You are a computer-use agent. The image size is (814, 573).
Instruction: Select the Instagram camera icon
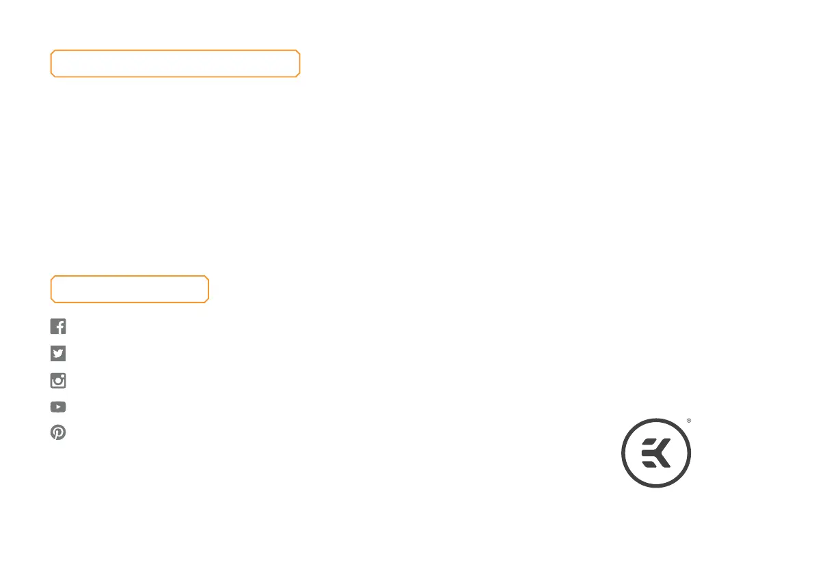coord(58,380)
